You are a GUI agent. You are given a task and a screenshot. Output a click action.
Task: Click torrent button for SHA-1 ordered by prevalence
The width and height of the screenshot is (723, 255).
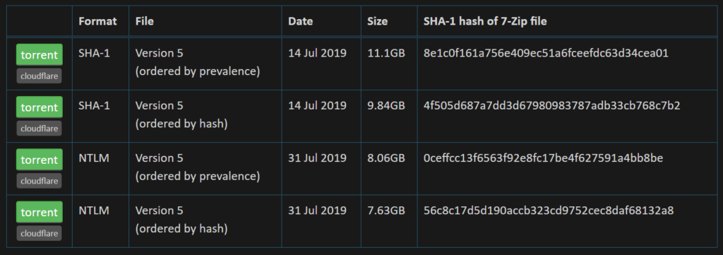(x=40, y=55)
